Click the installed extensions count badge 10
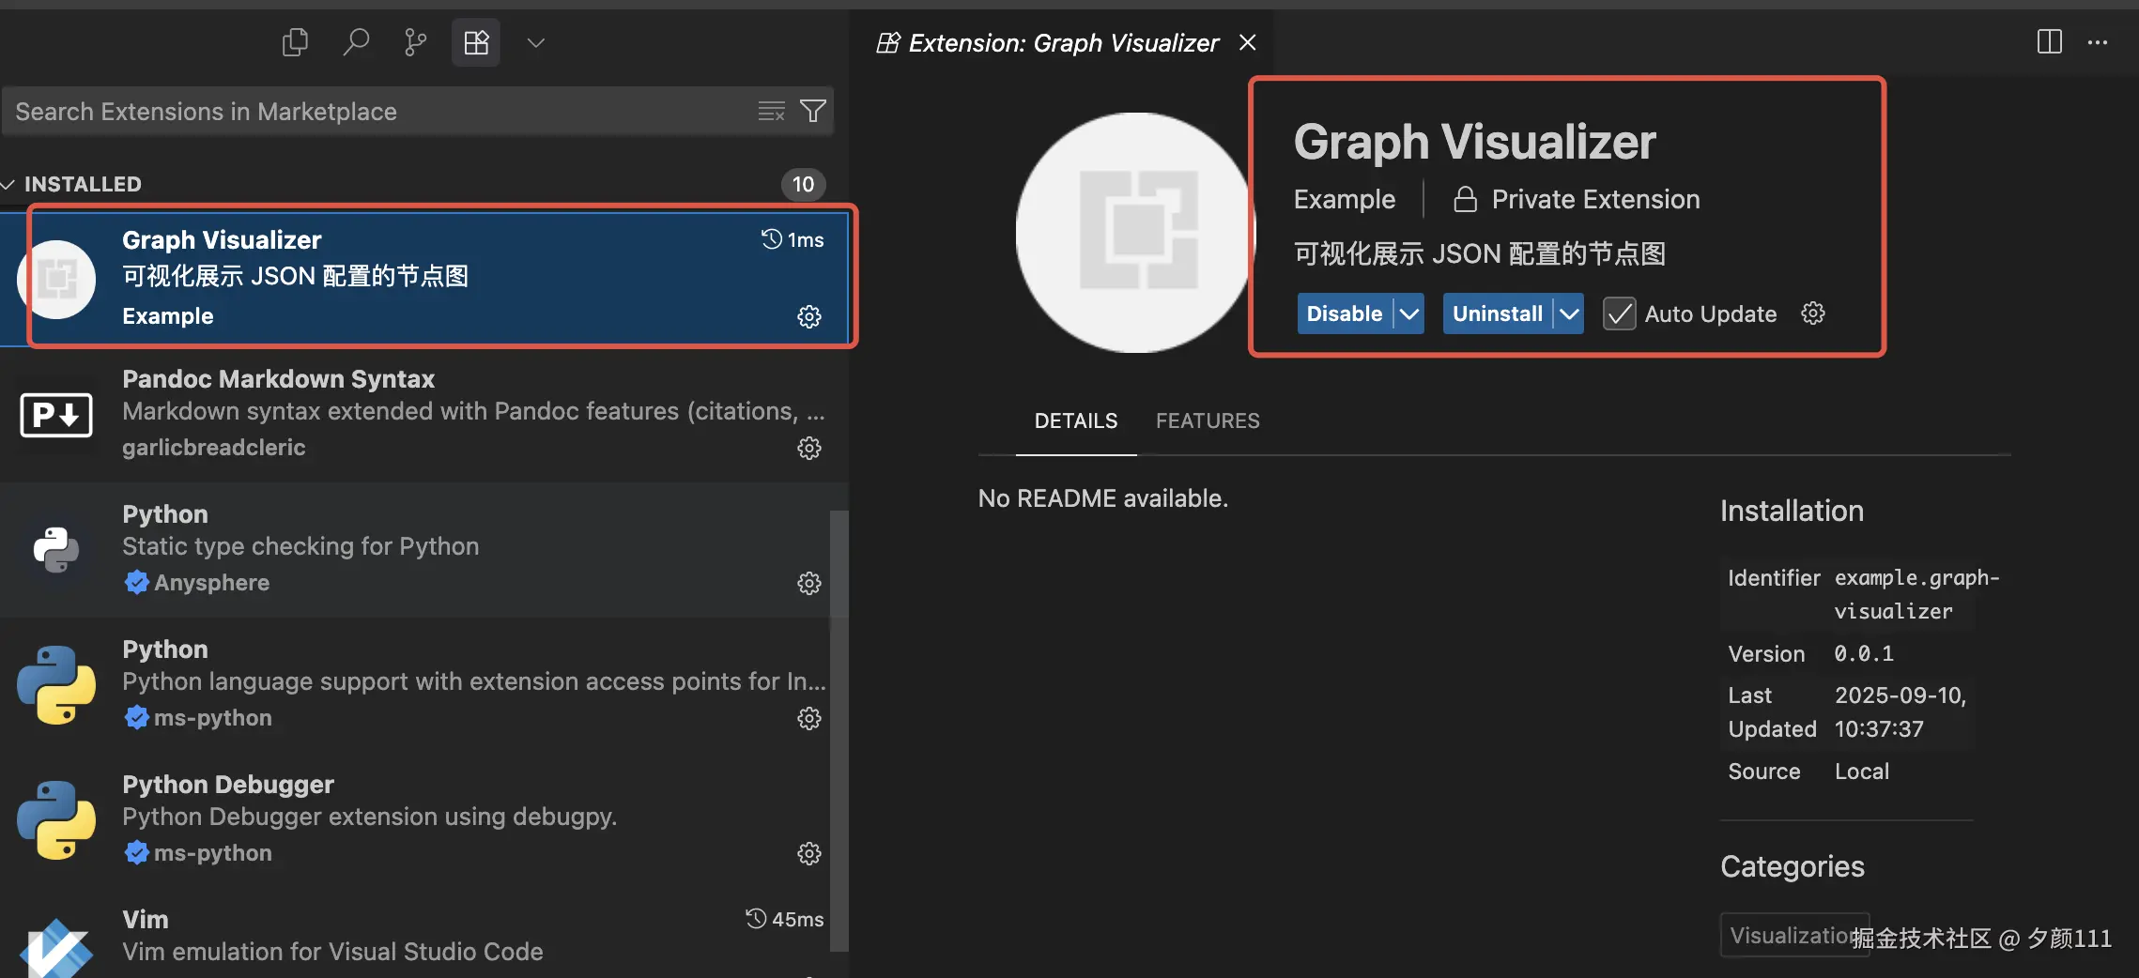2139x978 pixels. click(803, 184)
